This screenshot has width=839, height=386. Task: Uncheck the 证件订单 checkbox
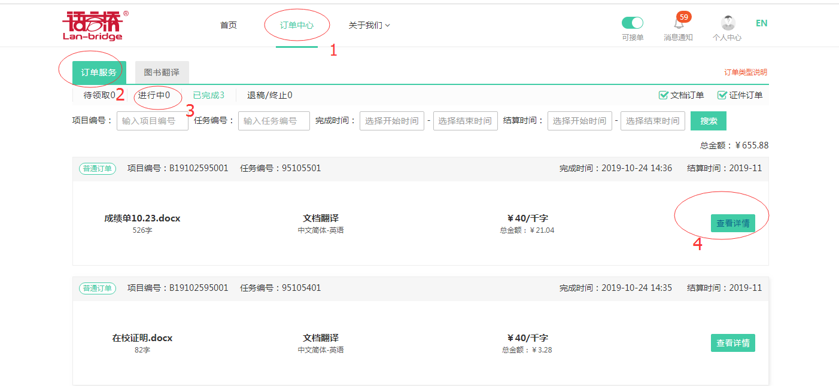click(x=722, y=95)
